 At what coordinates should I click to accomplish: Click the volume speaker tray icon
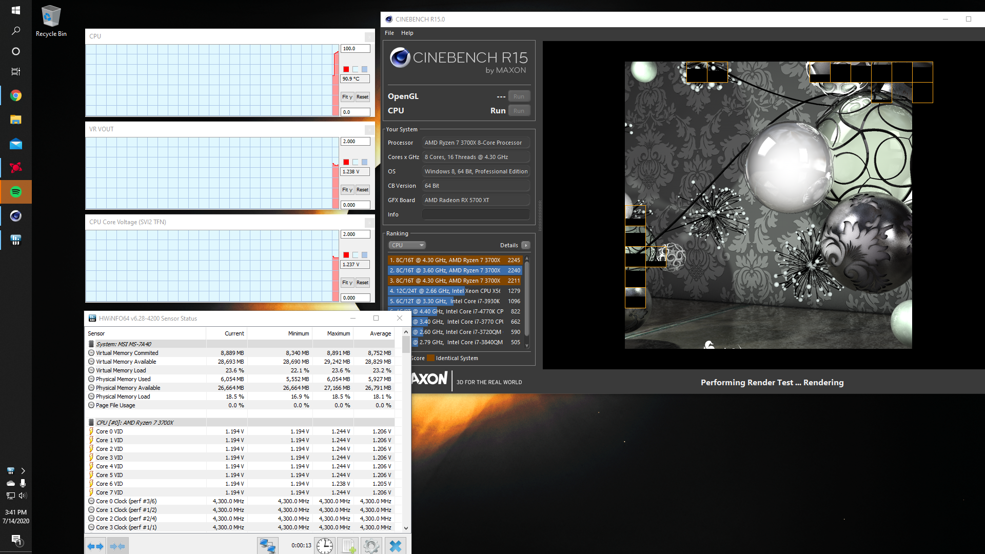tap(23, 496)
